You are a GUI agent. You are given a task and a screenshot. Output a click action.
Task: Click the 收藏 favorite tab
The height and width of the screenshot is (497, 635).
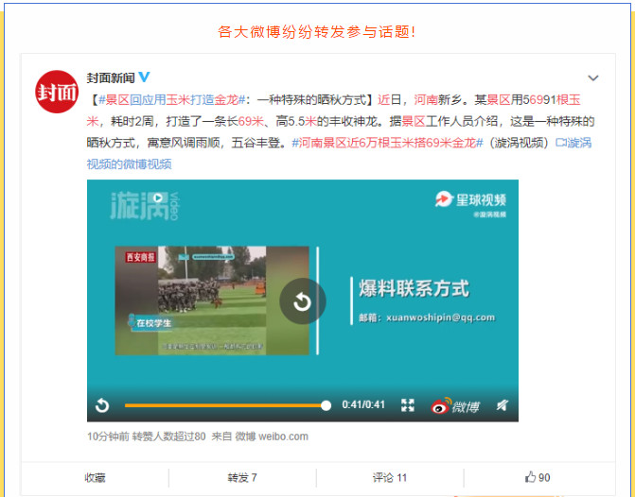pos(95,478)
